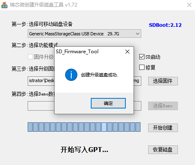Click the 第二步:选择功能模式 label
This screenshot has height=165, width=195.
click(35, 45)
